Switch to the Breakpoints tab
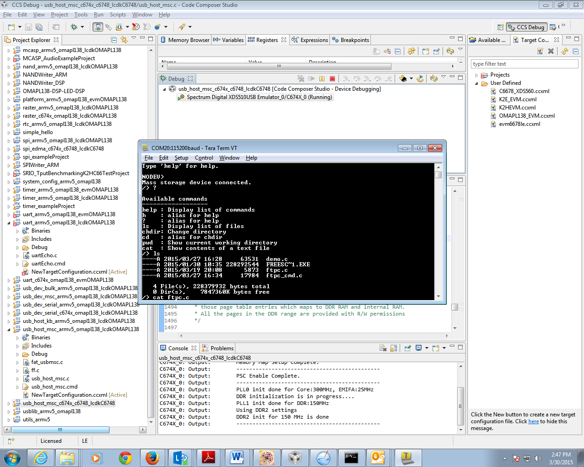This screenshot has height=467, width=584. click(x=350, y=40)
